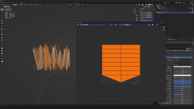Click the Use Nodes button
The height and width of the screenshot is (109, 194).
point(176,57)
